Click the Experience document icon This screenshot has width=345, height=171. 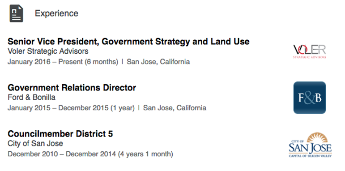coord(16,13)
